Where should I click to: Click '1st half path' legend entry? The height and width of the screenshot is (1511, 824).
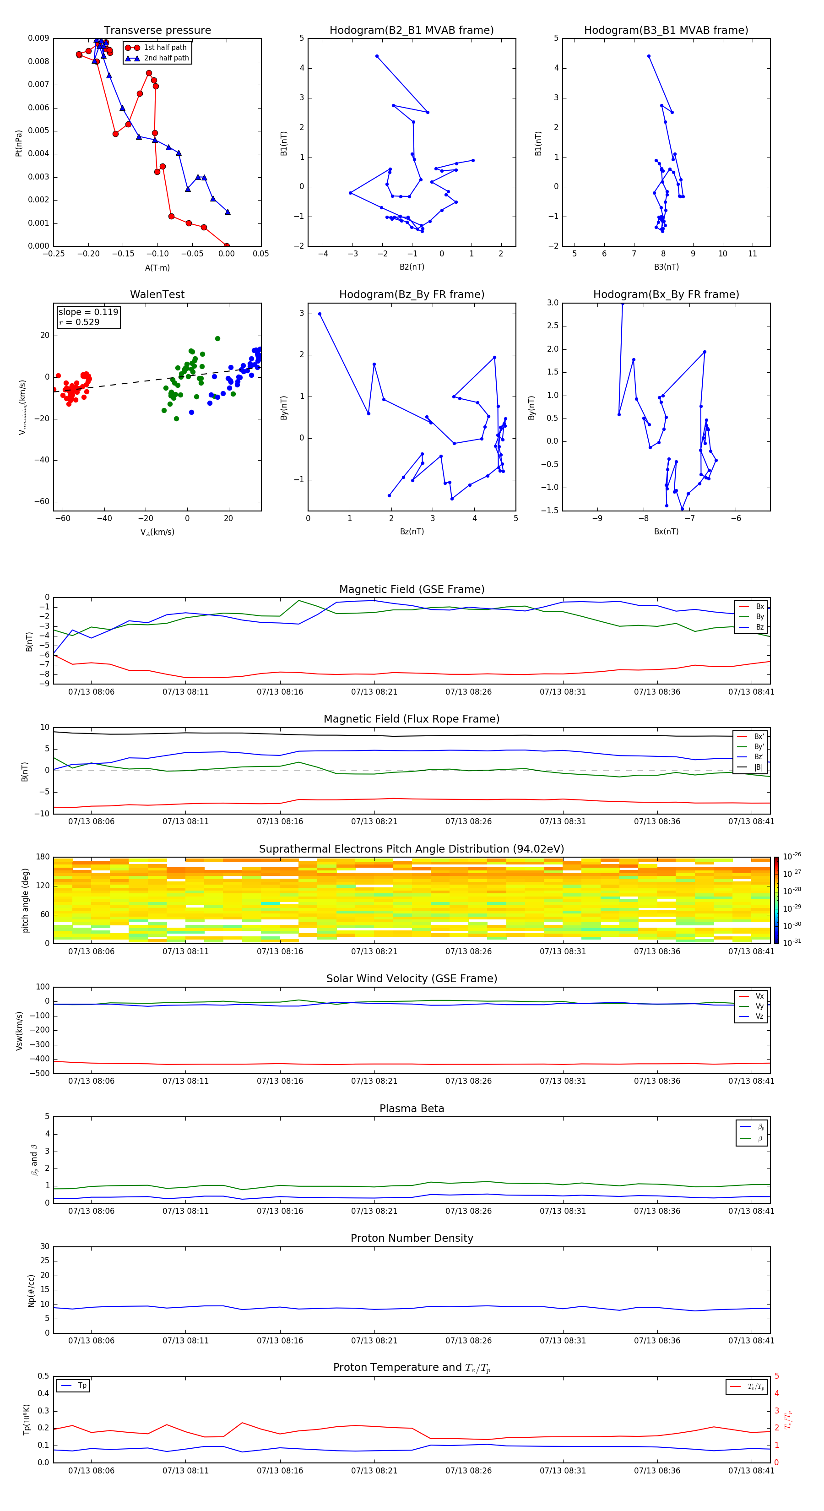[x=157, y=48]
